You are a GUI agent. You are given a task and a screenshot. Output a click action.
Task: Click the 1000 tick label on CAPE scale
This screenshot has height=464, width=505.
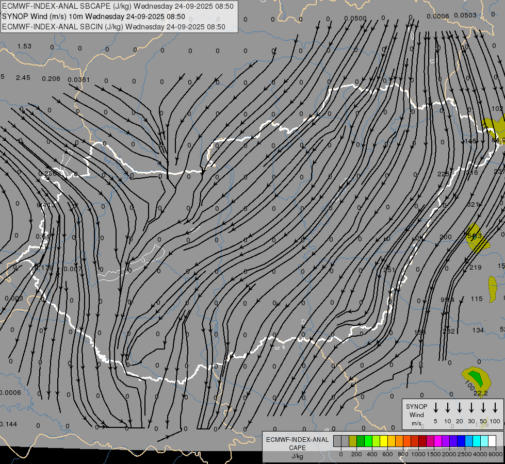tap(418, 454)
